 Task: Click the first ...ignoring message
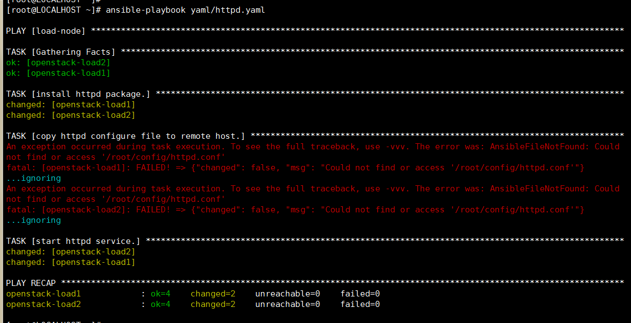click(33, 178)
